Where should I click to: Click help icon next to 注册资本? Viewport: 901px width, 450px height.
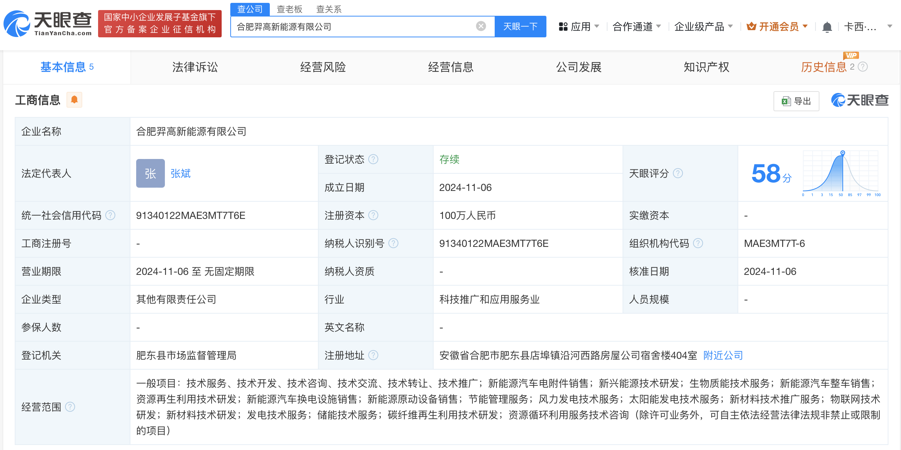373,215
